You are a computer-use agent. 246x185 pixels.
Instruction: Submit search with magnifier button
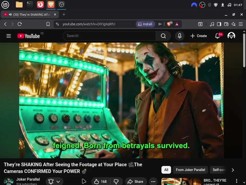(x=163, y=36)
